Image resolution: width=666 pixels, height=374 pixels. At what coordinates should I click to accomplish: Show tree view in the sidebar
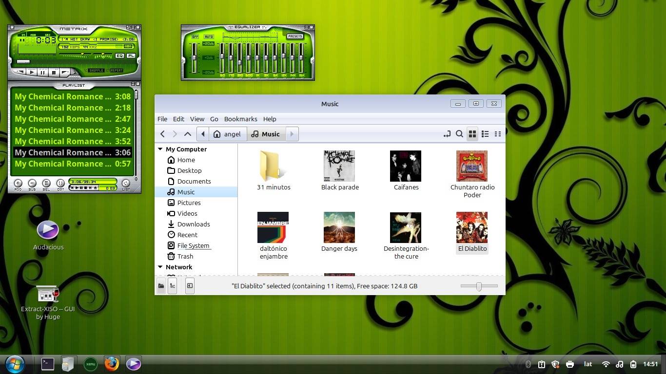[172, 286]
